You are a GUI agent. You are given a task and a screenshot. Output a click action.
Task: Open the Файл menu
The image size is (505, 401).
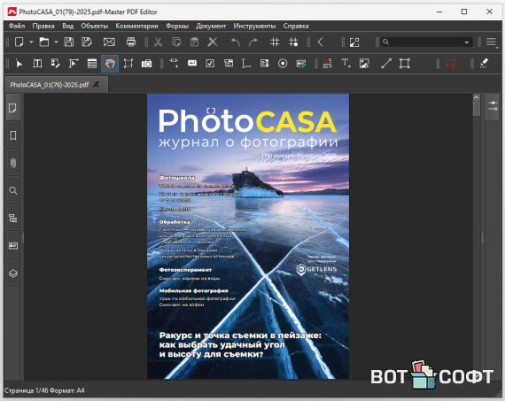(x=17, y=26)
